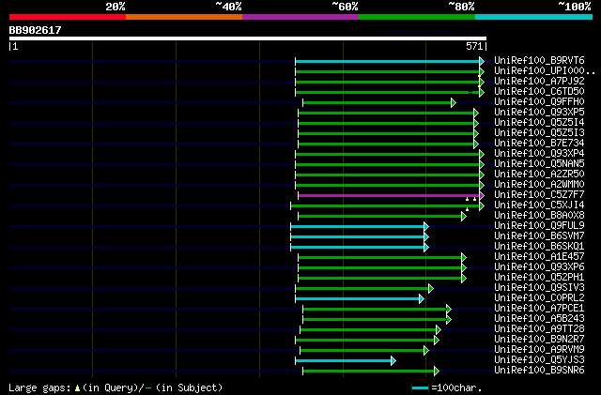This screenshot has width=601, height=395.
Task: Click the orange ~40% identity legend segment
Action: [x=184, y=17]
